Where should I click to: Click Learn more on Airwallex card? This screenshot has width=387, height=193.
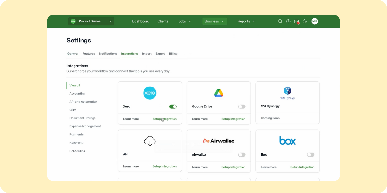coord(200,167)
